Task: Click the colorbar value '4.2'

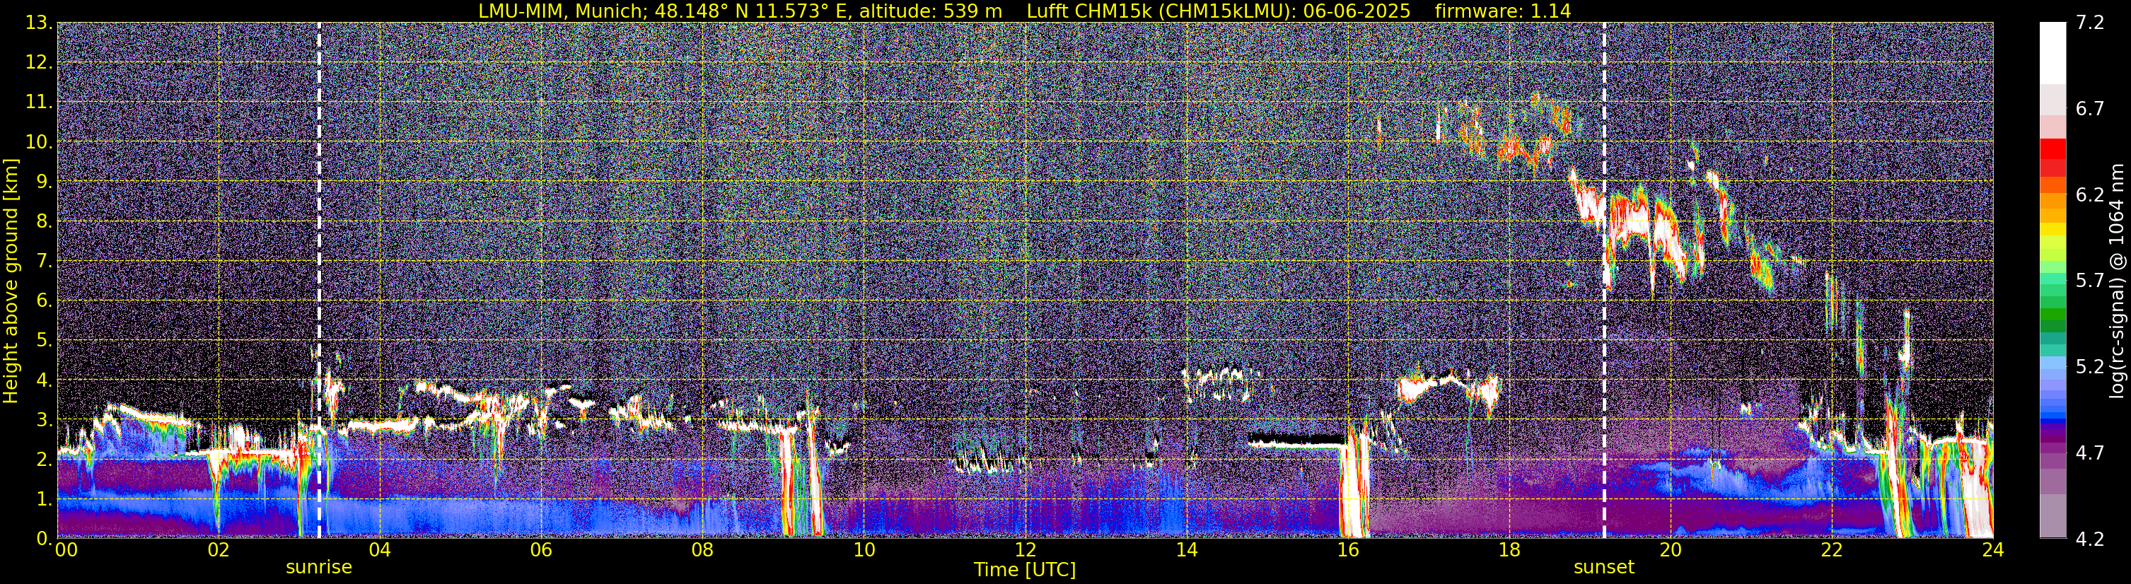Action: click(2090, 539)
